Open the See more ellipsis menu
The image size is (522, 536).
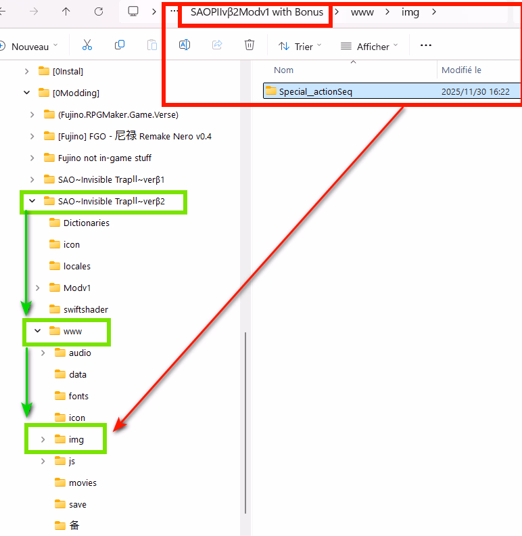coord(425,45)
